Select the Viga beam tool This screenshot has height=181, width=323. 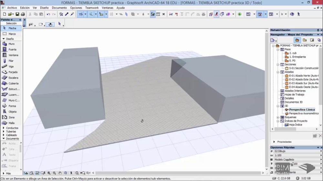[11, 66]
